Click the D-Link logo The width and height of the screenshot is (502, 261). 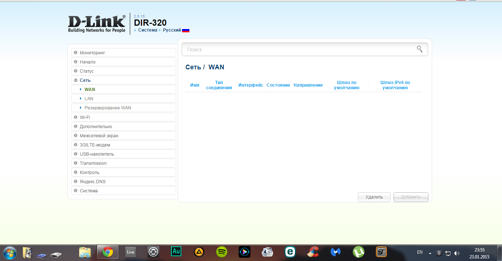click(97, 24)
